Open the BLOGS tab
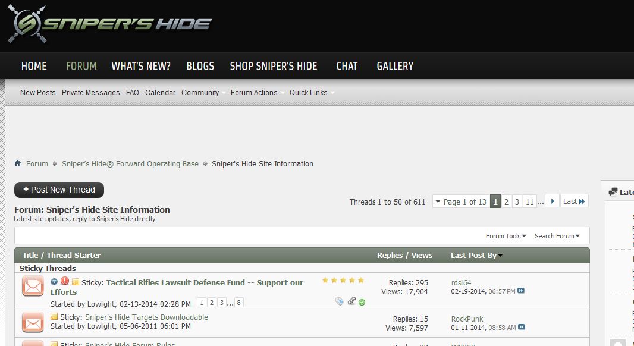Image resolution: width=634 pixels, height=346 pixels. click(x=200, y=66)
